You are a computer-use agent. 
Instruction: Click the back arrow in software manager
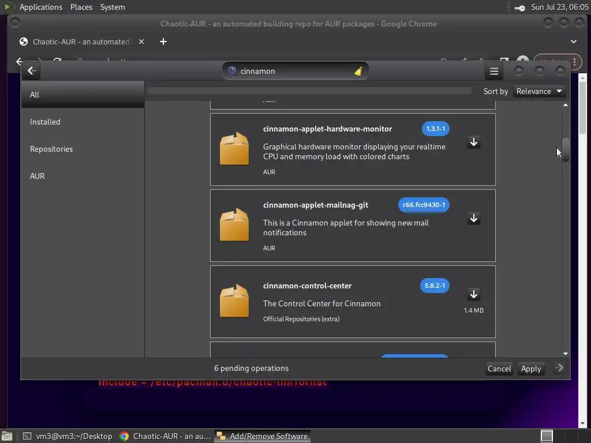(31, 71)
